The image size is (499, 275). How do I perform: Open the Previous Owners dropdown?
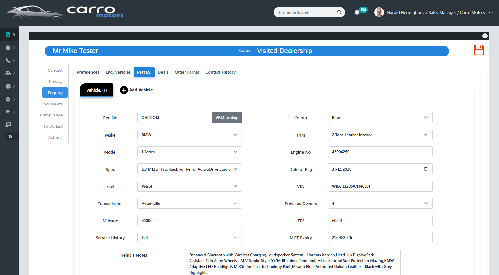(380, 203)
